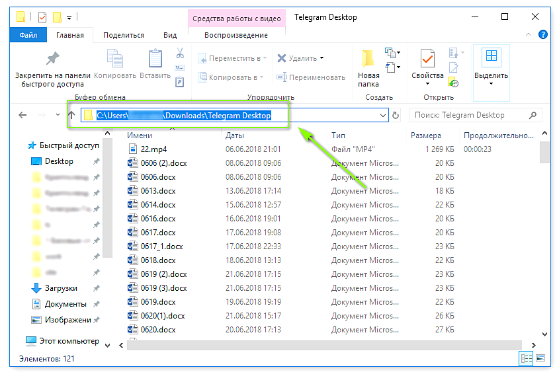Switch to large thumbnails view icon

tap(540, 358)
